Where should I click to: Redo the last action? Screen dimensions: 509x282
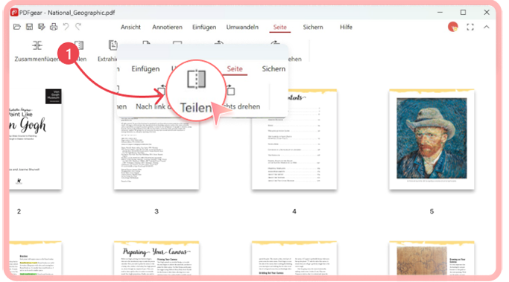(x=78, y=27)
